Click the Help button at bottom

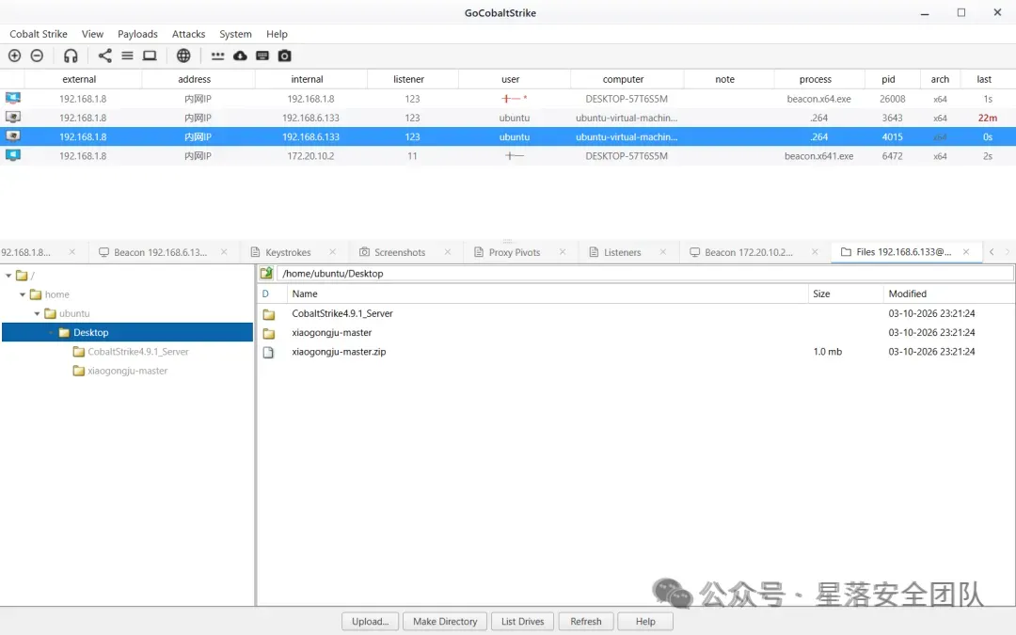[x=645, y=622]
